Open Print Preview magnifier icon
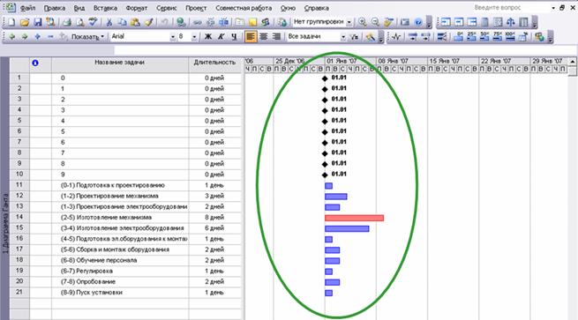The image size is (578, 320). pos(79,22)
